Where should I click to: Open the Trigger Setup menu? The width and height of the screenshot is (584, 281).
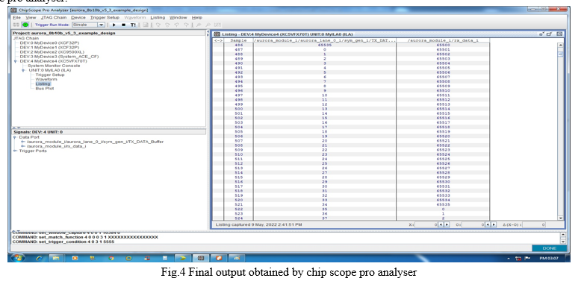coord(105,17)
